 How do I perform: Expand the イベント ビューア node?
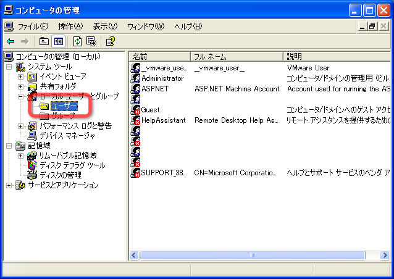(x=20, y=77)
